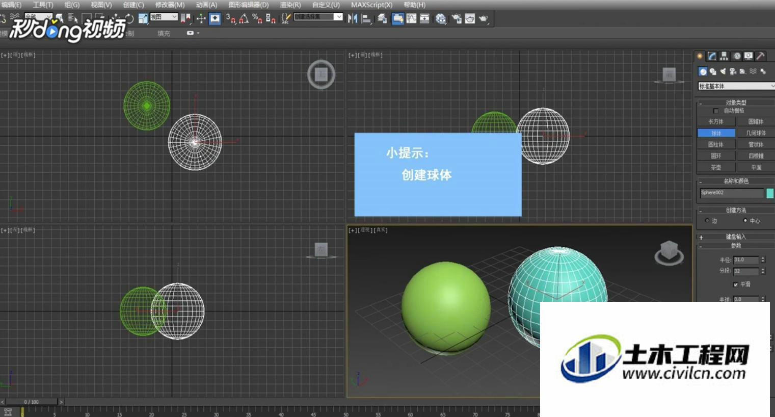This screenshot has width=775, height=417.
Task: Open the 工具(T) menu
Action: coord(43,5)
